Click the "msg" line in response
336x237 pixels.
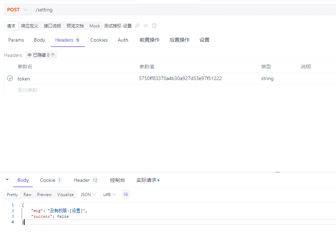click(59, 211)
